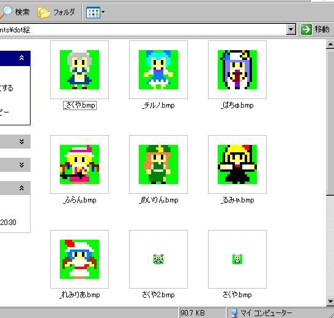Image resolution: width=334 pixels, height=318 pixels.
Task: Expand the first collapsed gray sidebar section
Action: point(21,142)
